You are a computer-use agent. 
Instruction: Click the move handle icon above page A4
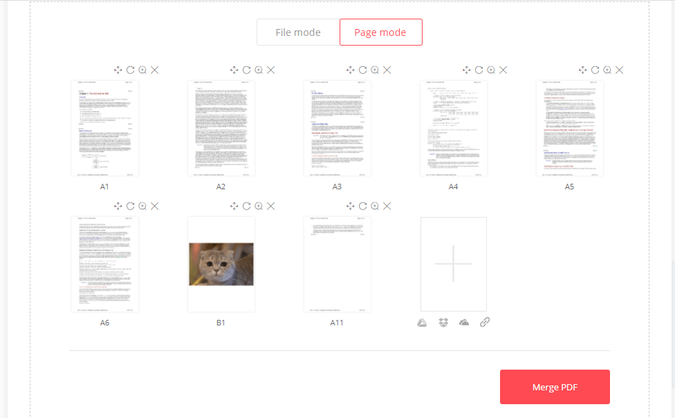(467, 70)
